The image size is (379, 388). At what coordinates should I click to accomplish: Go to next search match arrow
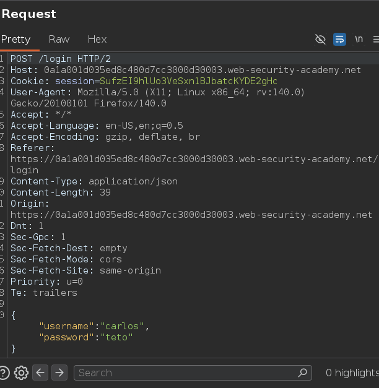click(x=59, y=373)
